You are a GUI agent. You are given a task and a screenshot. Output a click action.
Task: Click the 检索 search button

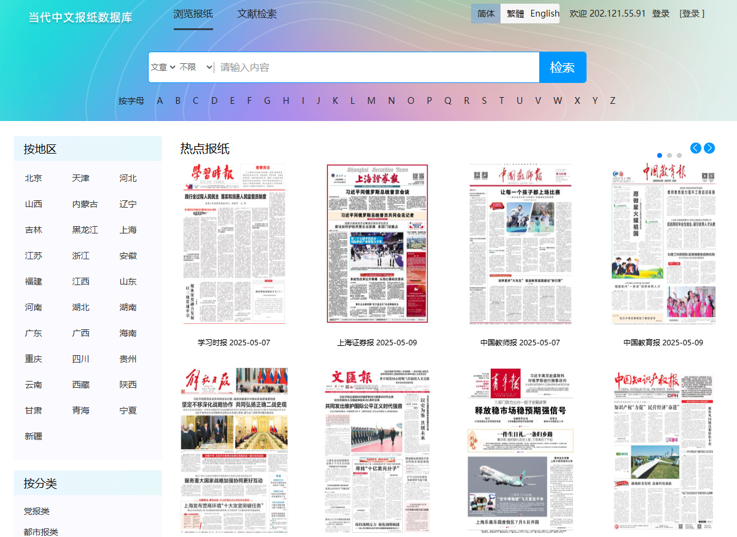click(563, 67)
